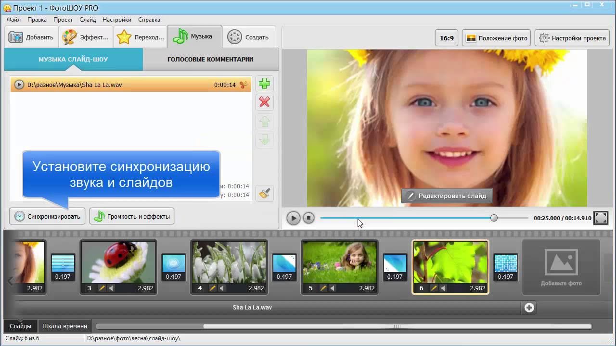Select slide 3 ladybug thumbnail
The image size is (616, 346).
point(118,262)
